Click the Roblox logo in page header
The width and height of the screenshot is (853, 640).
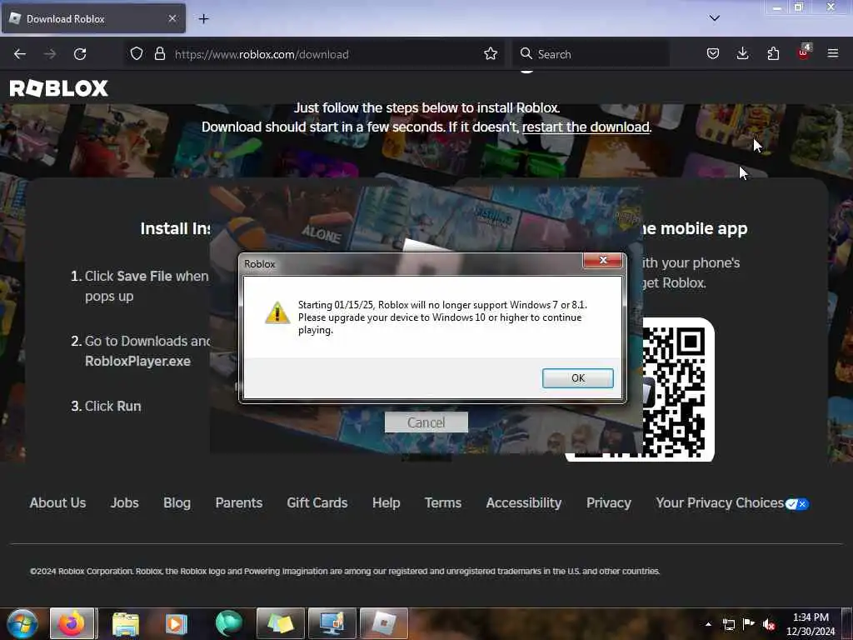59,88
